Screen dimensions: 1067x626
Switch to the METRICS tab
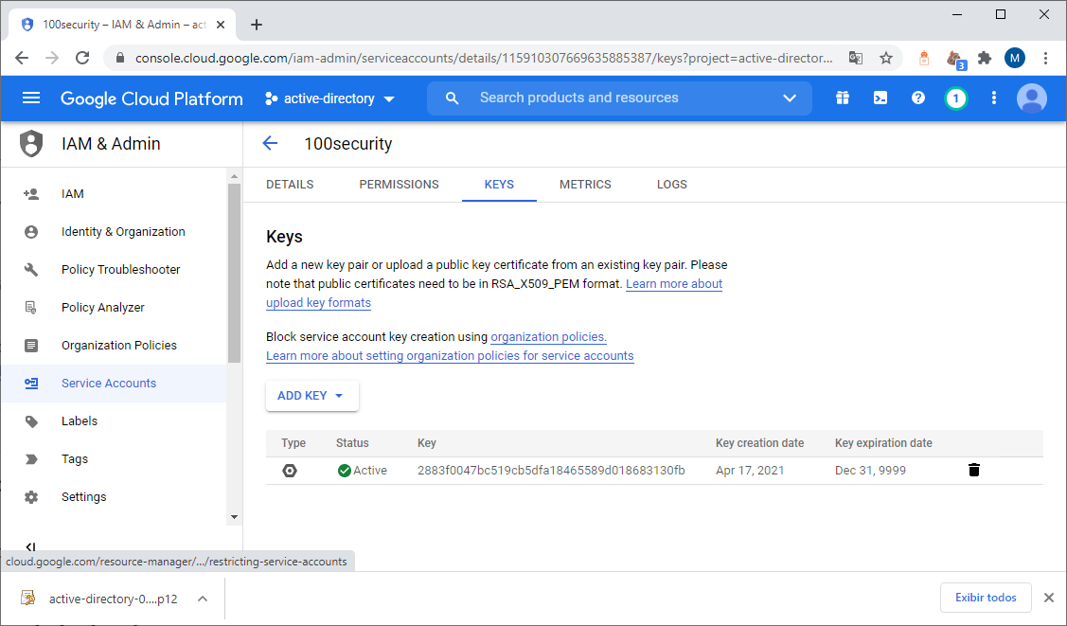585,185
